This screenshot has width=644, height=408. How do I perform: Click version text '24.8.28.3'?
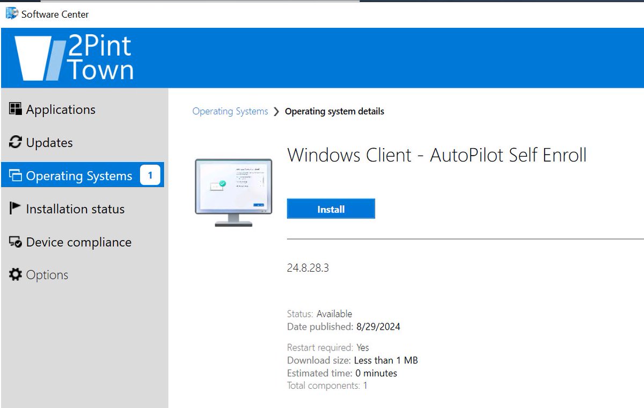click(x=308, y=268)
